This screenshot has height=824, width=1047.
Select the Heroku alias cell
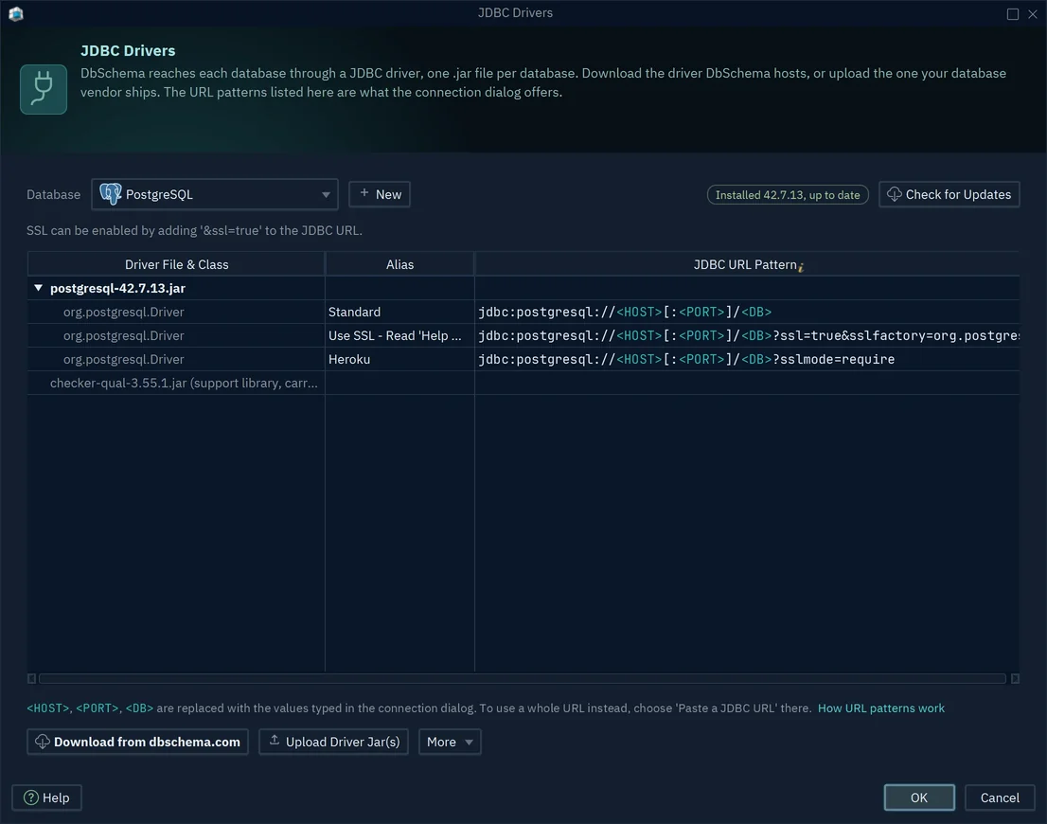point(399,360)
